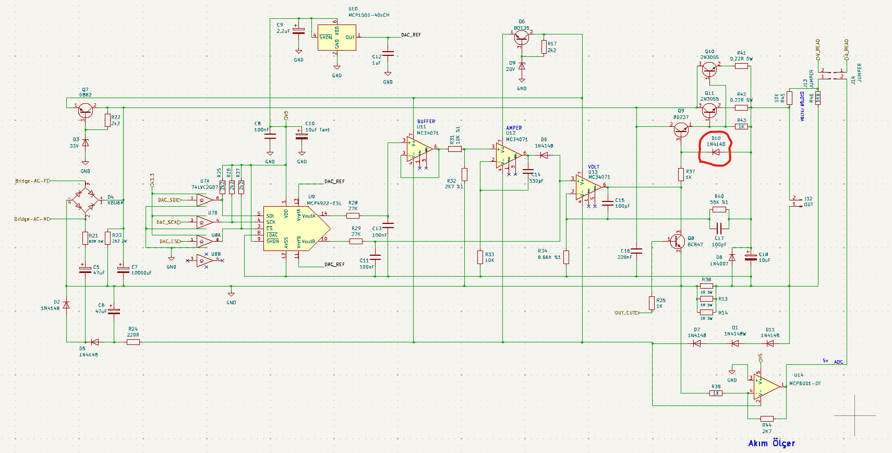The image size is (892, 453).
Task: Select the Q11 2N3055 power transistor
Action: [709, 110]
